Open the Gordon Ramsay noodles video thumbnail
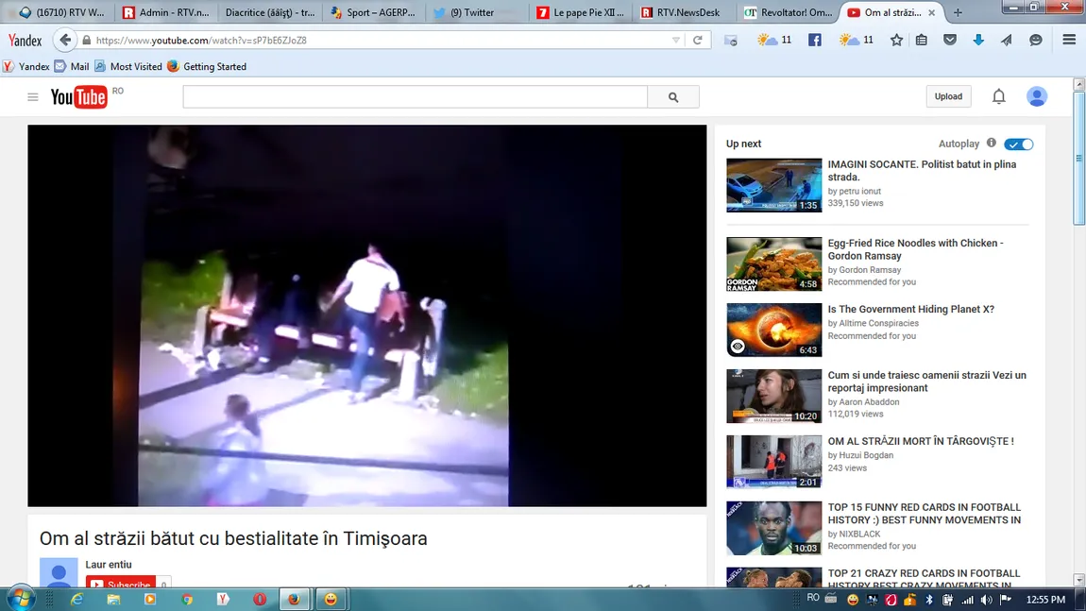This screenshot has height=611, width=1086. pos(773,263)
